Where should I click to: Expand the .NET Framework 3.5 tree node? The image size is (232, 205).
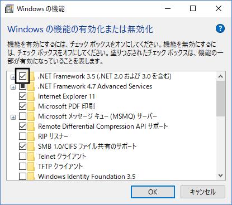click(13, 77)
